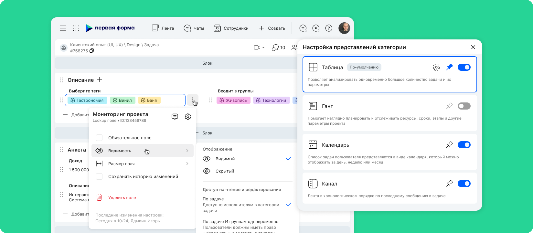This screenshot has height=233, width=533.
Task: Select access option По задаче
Action: (247, 205)
